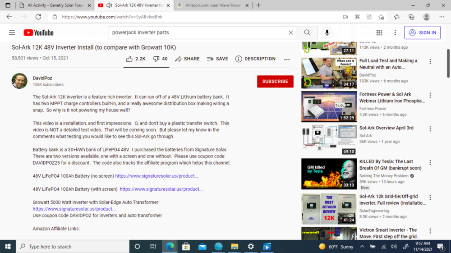
Task: Select the Sol-Ark 12K YouTube tab
Action: click(x=139, y=5)
